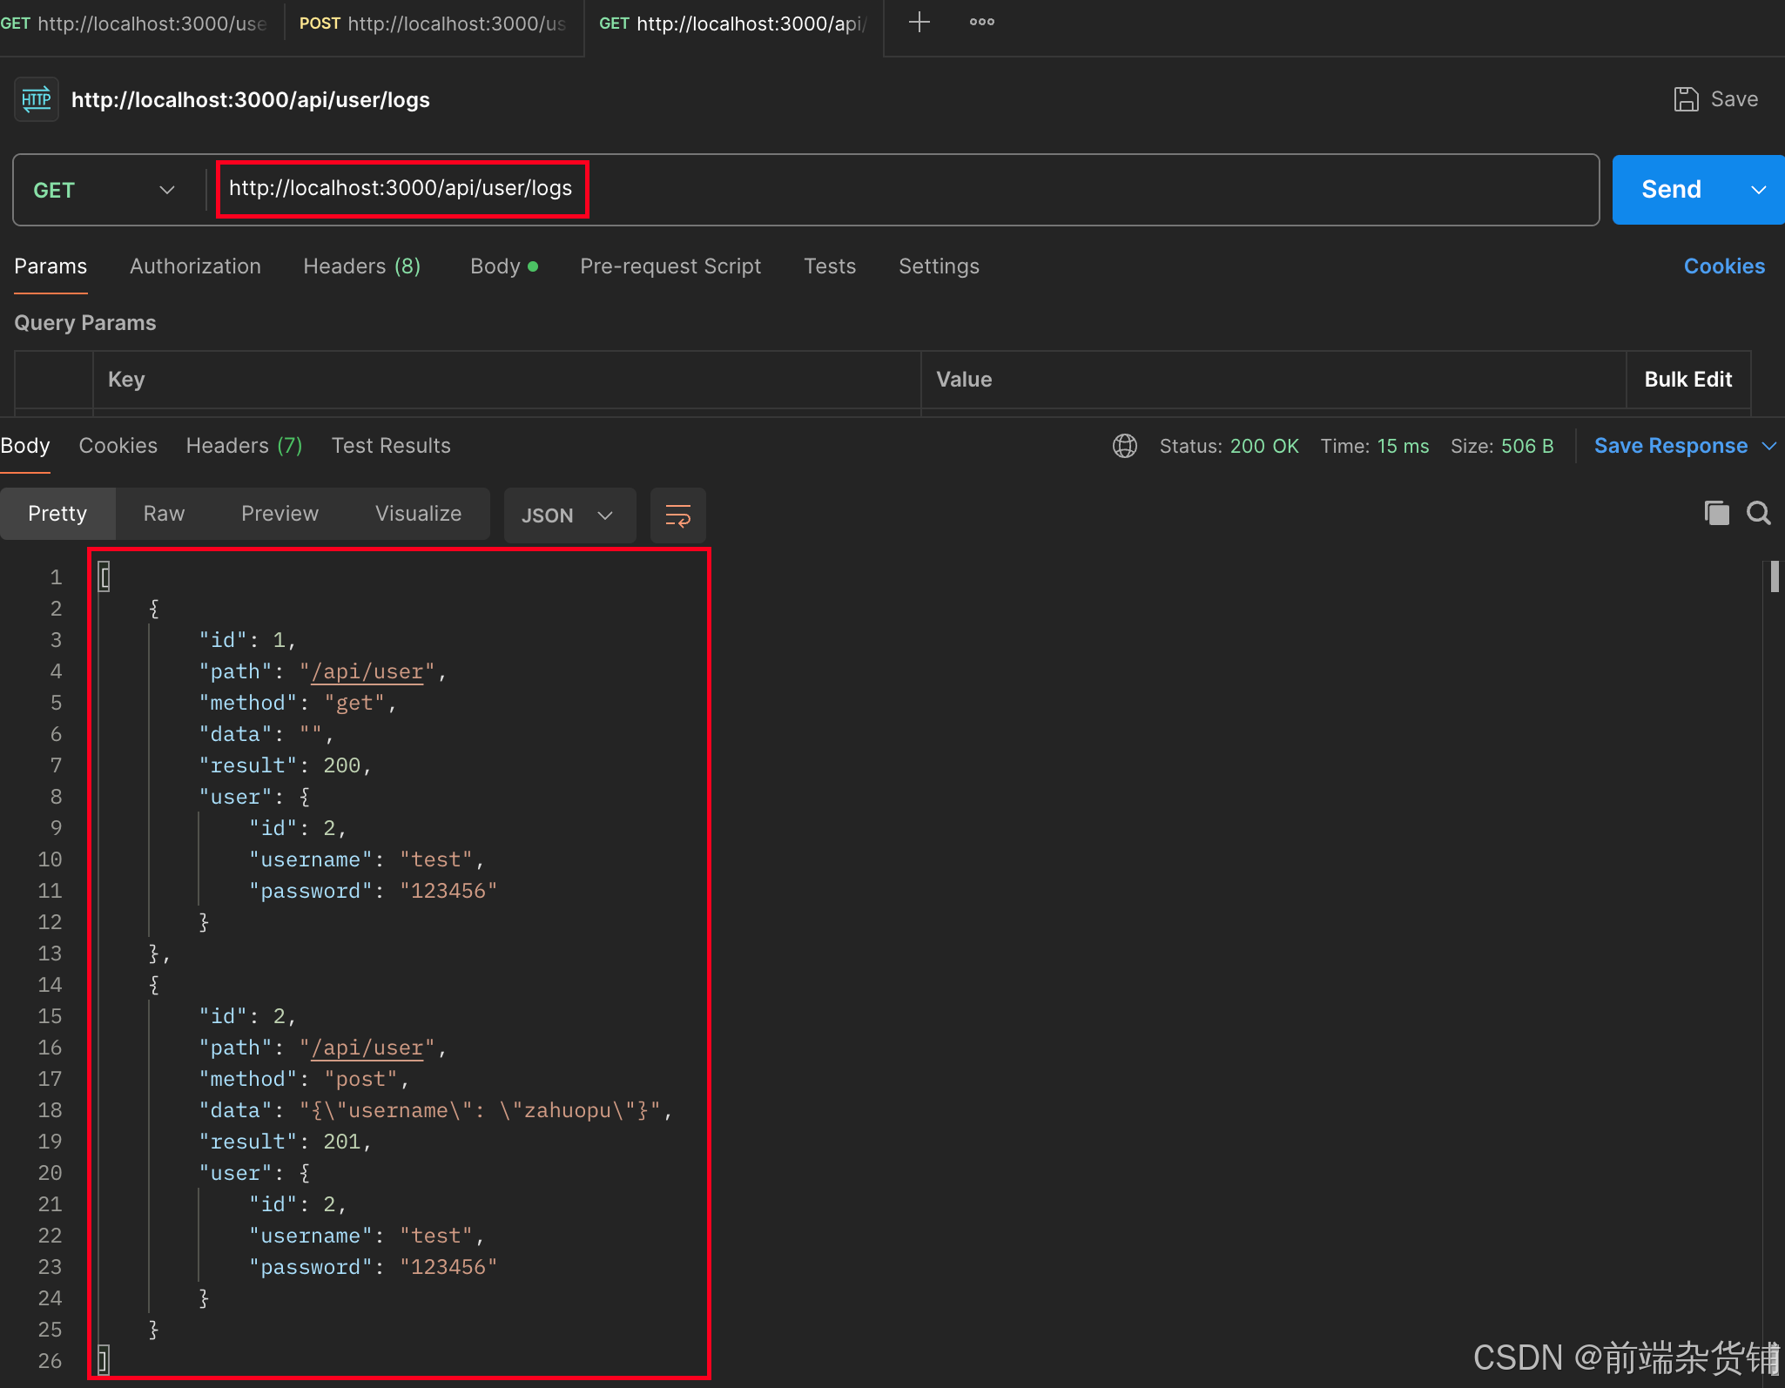Click the response body vertical scrollbar

[x=1774, y=577]
